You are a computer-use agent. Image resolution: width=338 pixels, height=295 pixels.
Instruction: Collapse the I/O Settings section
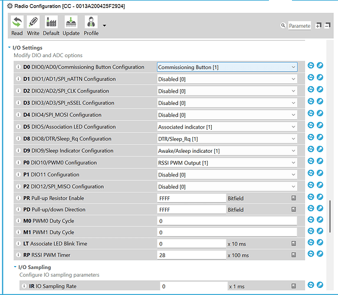pyautogui.click(x=9, y=47)
